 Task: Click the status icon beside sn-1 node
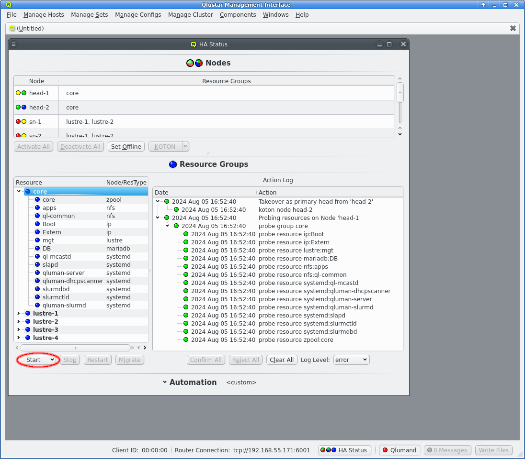[21, 122]
